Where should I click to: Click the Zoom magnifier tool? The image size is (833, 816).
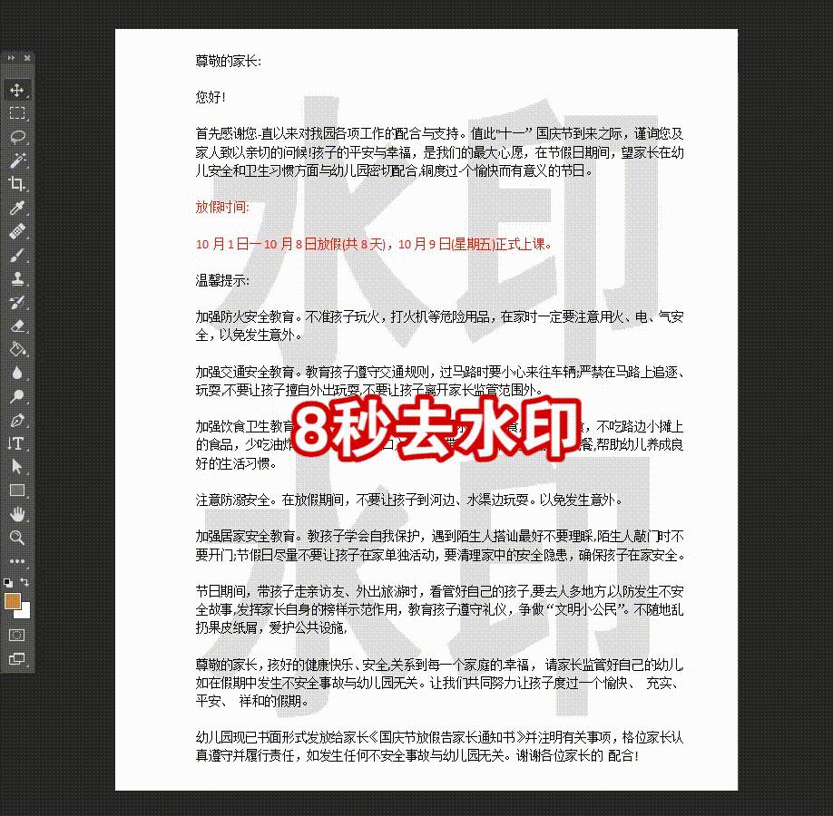[16, 538]
